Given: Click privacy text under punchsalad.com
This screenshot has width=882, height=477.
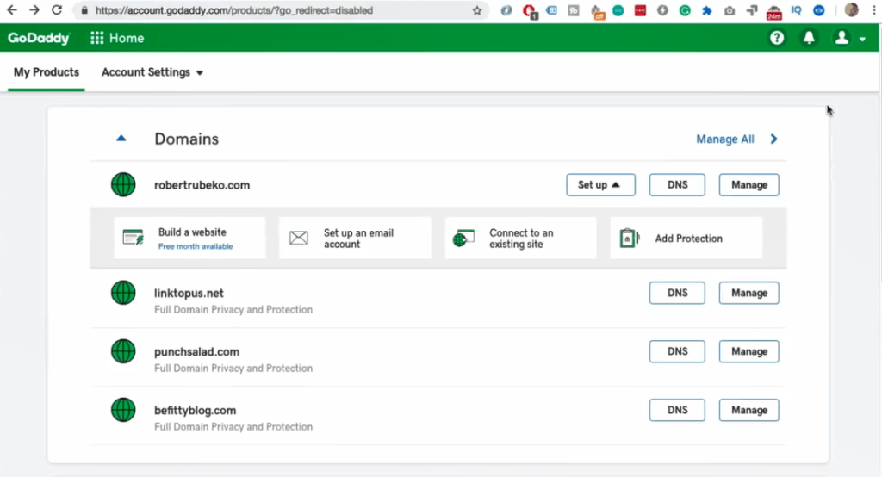Looking at the screenshot, I should pos(233,368).
